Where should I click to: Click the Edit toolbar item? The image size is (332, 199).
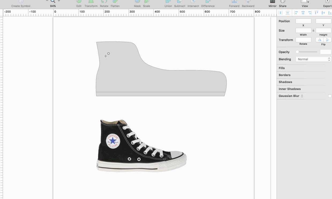79,4
